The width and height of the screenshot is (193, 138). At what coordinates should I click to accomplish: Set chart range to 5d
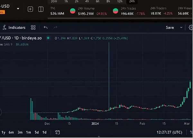pos(37,132)
